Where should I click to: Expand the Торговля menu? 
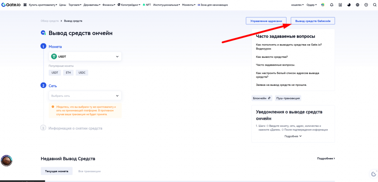pos(75,5)
